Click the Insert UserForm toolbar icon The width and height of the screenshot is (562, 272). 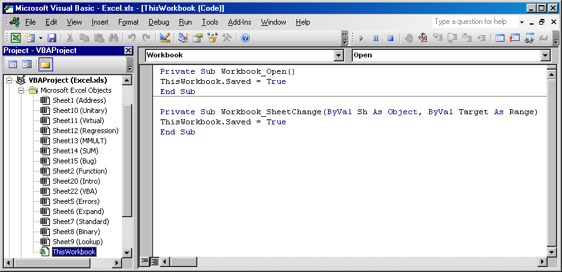[x=29, y=38]
